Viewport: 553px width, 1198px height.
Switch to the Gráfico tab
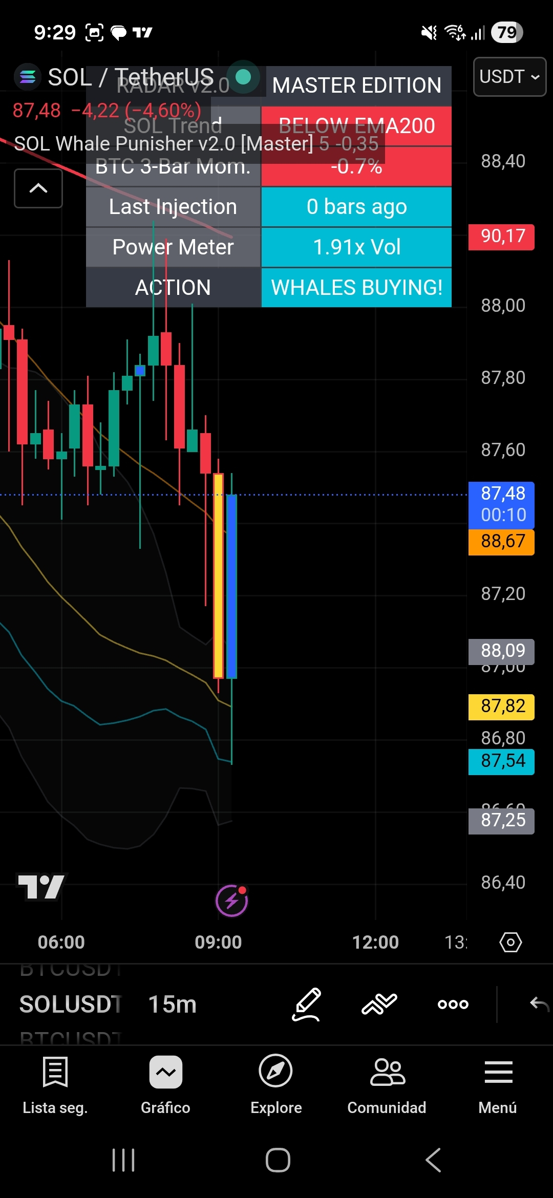165,1085
